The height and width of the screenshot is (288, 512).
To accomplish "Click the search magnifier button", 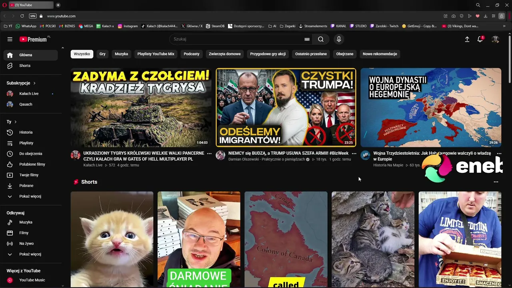I will [x=321, y=39].
